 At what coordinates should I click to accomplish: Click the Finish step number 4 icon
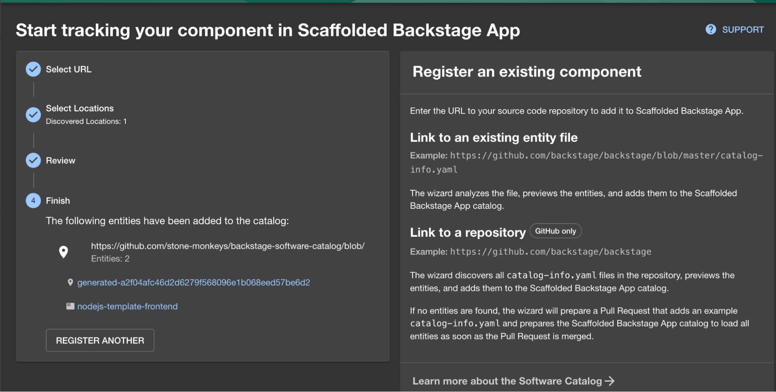click(x=33, y=201)
